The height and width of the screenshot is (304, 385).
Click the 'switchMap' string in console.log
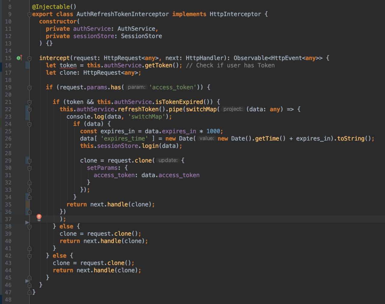147,116
